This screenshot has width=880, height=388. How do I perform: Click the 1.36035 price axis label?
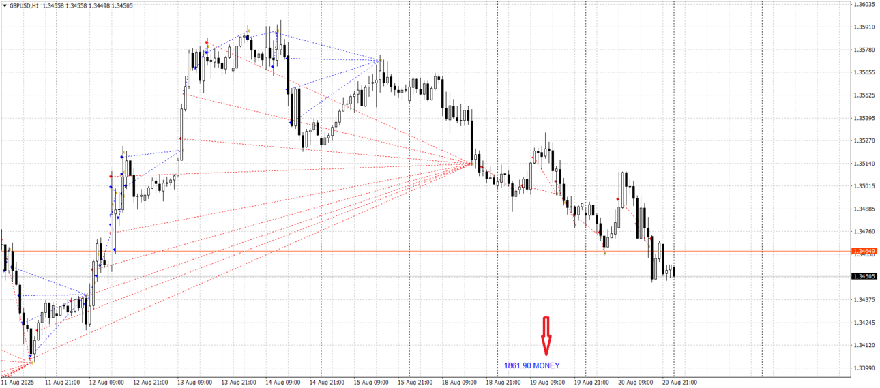coord(864,4)
